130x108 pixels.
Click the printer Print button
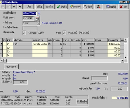click(x=88, y=7)
